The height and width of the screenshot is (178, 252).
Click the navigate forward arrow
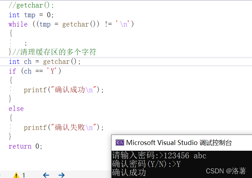pos(62,175)
